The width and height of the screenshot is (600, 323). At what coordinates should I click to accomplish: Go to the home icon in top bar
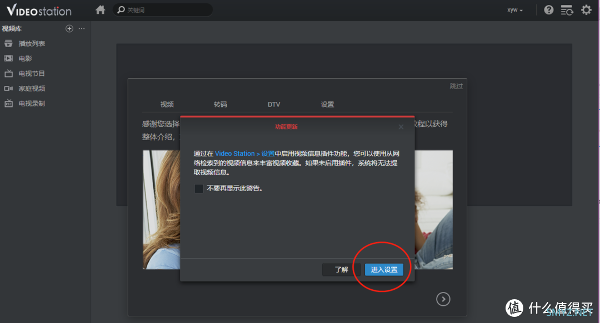point(100,10)
